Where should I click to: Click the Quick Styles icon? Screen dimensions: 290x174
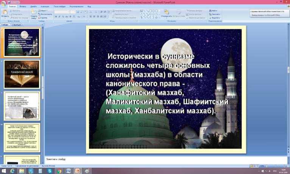coord(179,13)
